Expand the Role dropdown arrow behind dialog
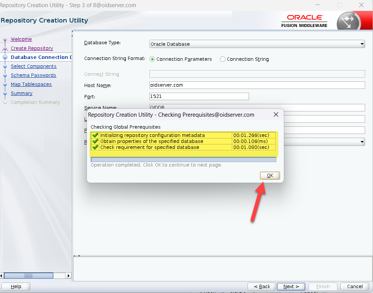The height and width of the screenshot is (293, 373). (362, 141)
